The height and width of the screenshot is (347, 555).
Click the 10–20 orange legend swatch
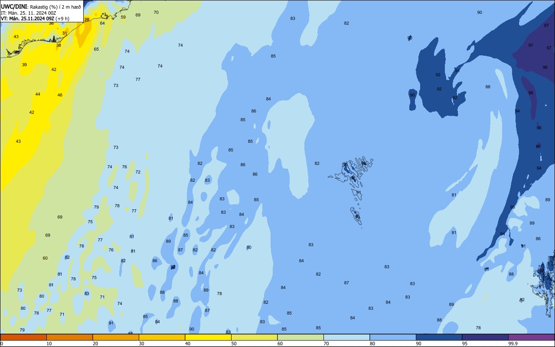pos(69,337)
